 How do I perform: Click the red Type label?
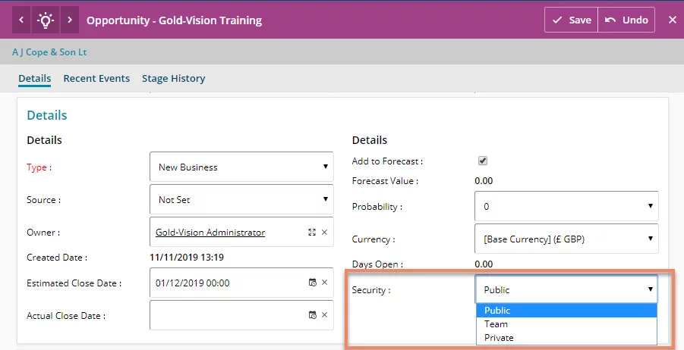tap(39, 167)
